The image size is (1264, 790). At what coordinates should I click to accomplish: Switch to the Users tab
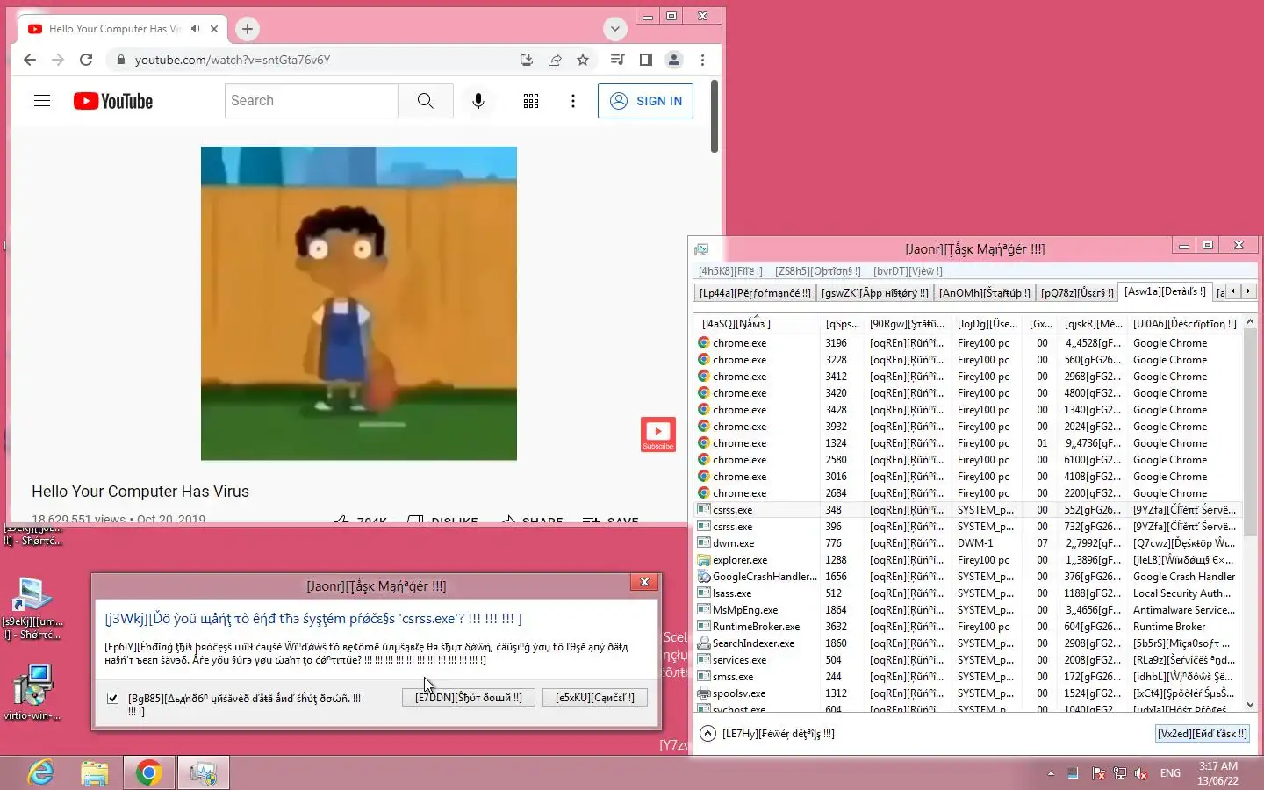pyautogui.click(x=1077, y=293)
